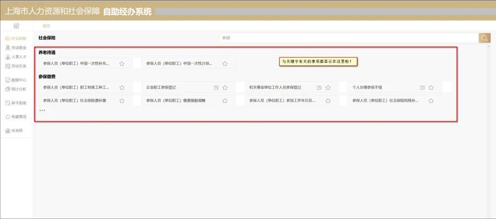
Task: Star the 缴费基数调整 item
Action: pyautogui.click(x=225, y=101)
